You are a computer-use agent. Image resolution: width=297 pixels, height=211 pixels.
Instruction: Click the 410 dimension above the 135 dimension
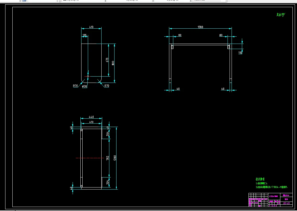[91, 27]
